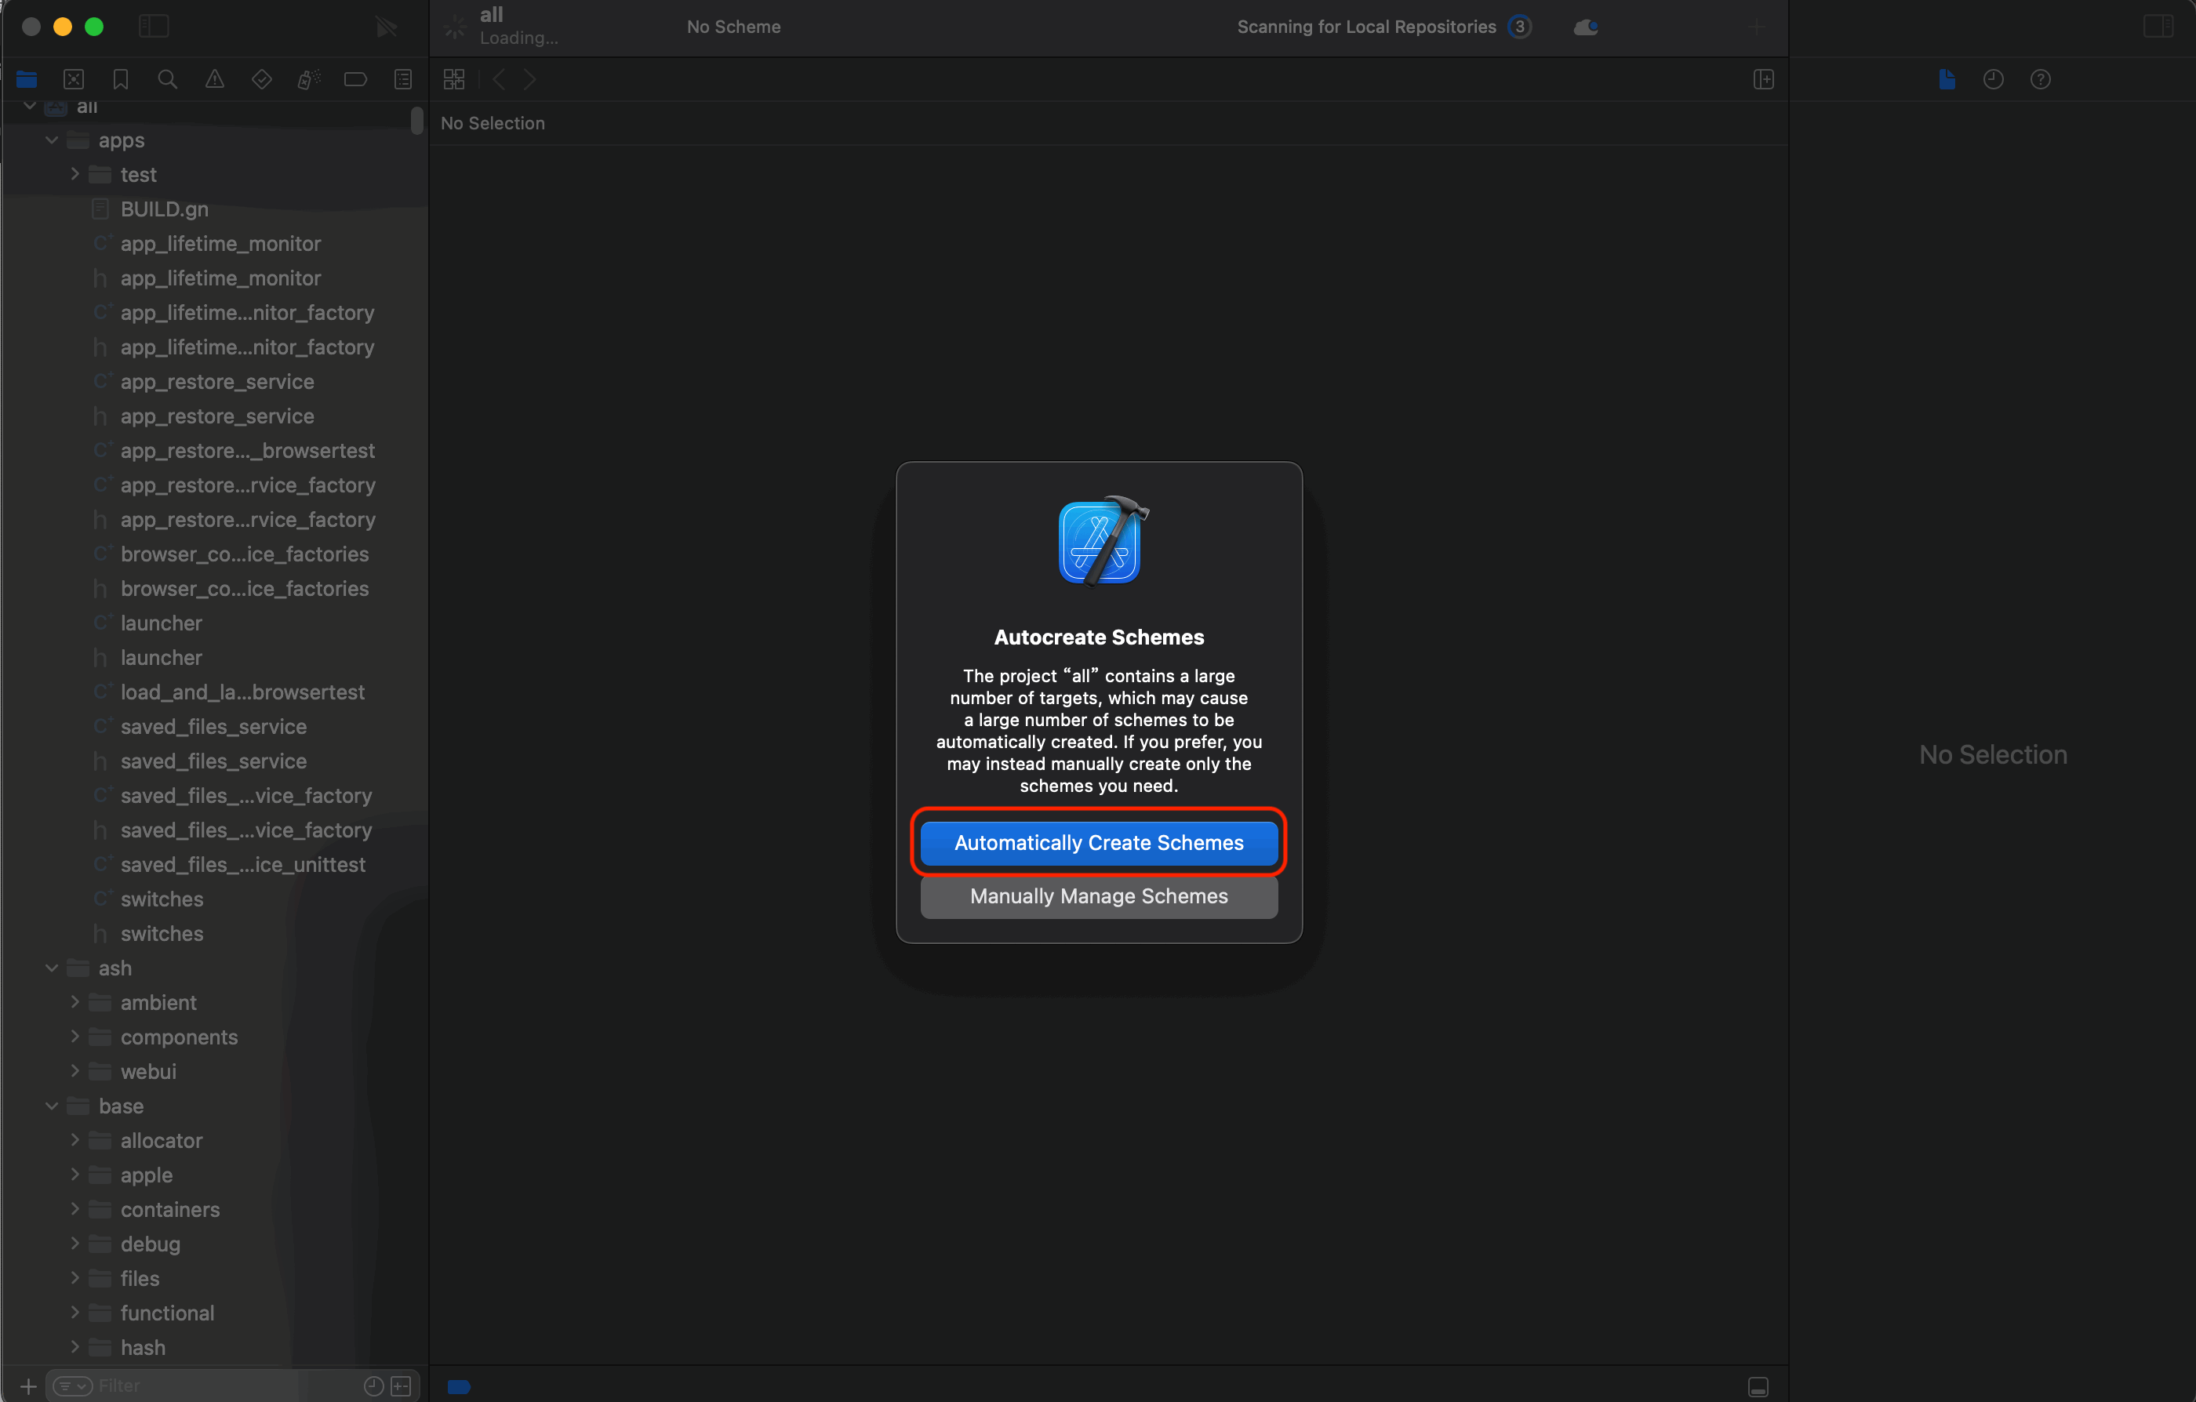Toggle the navigator sidebar visibility
The image size is (2196, 1402).
tap(155, 27)
